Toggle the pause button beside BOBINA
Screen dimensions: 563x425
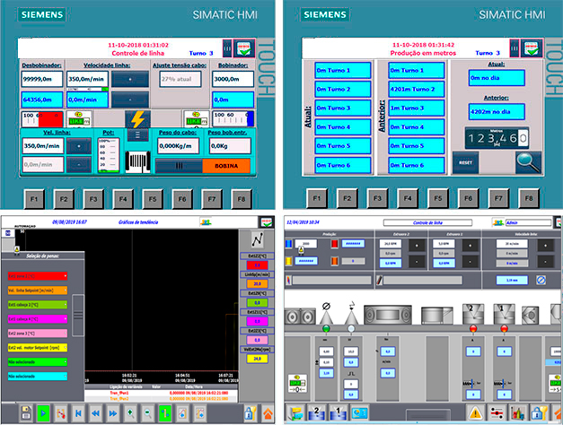[x=179, y=166]
